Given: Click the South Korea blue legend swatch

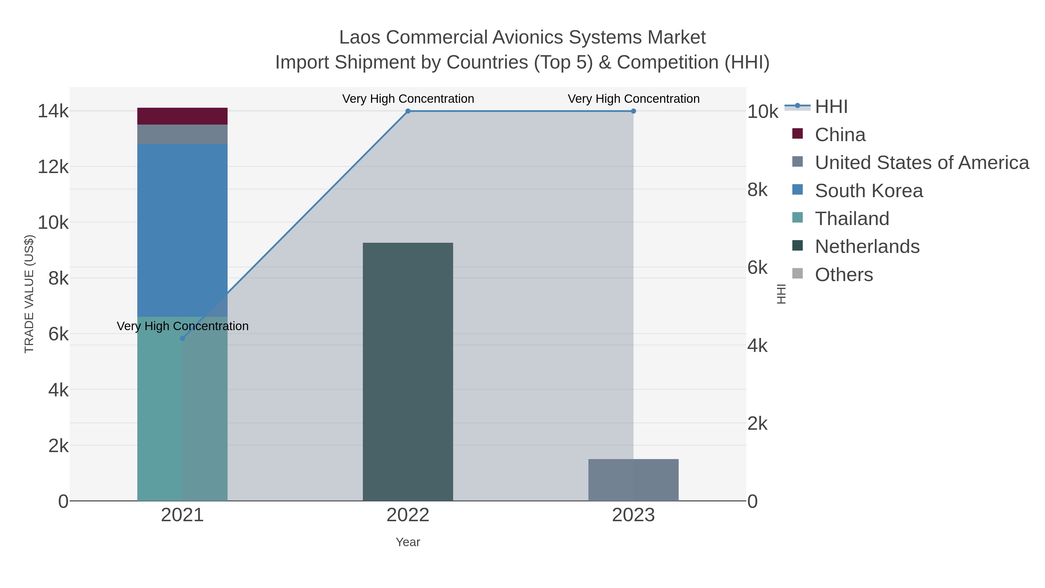Looking at the screenshot, I should 798,190.
